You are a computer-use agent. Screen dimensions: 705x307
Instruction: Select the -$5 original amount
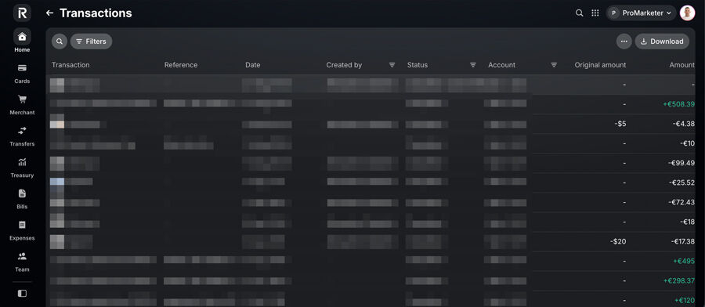[620, 124]
